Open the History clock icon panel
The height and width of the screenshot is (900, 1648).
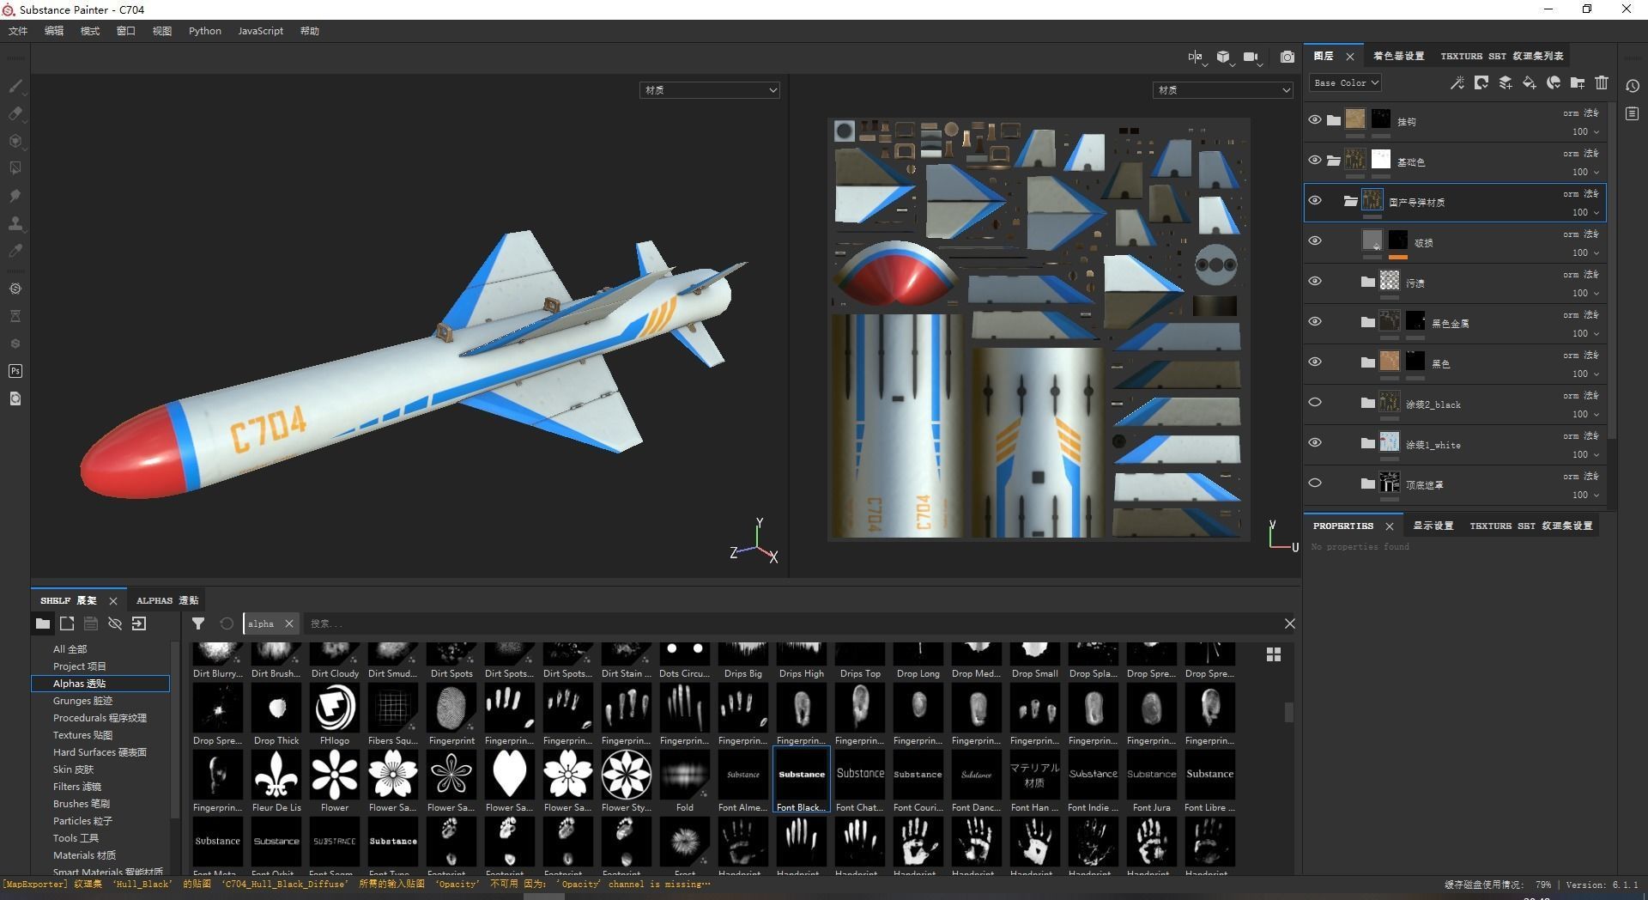[x=1632, y=86]
